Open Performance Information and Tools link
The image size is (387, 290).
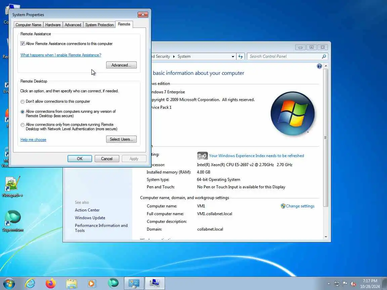[x=101, y=228]
